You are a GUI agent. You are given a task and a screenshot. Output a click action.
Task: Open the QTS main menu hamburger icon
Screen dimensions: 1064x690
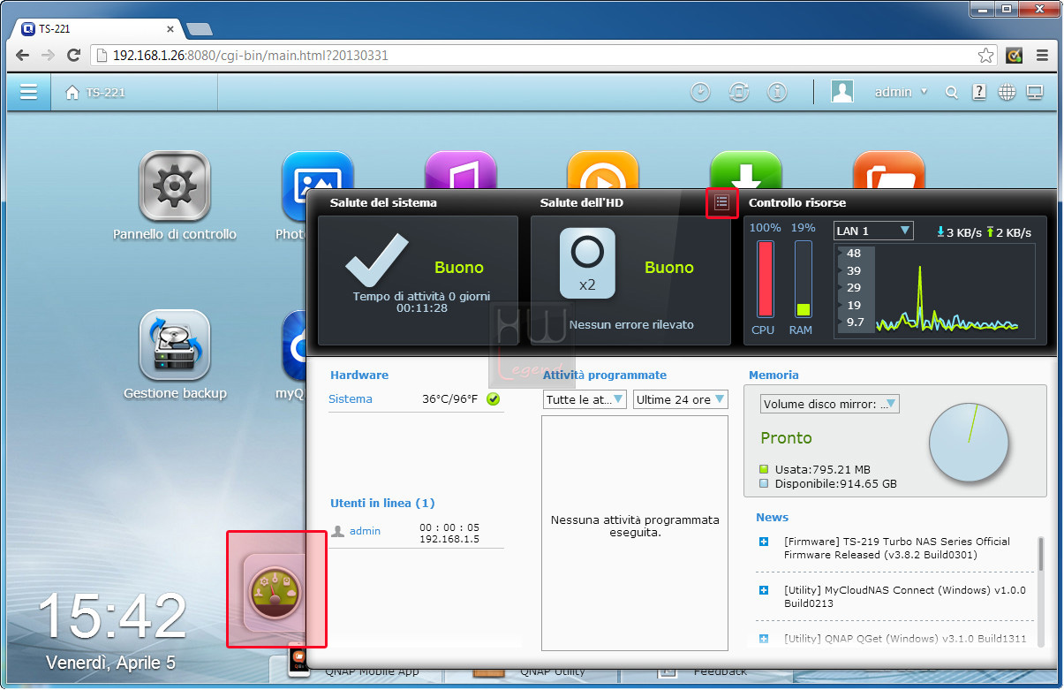(x=29, y=92)
